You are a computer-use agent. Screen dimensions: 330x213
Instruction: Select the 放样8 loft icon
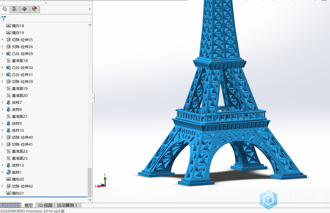[x=9, y=109]
